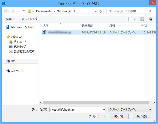The height and width of the screenshot is (124, 158).
Task: Open the ダウンロード folder
Action: [20, 42]
